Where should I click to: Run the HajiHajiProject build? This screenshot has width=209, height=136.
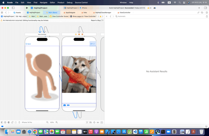(x=27, y=8)
